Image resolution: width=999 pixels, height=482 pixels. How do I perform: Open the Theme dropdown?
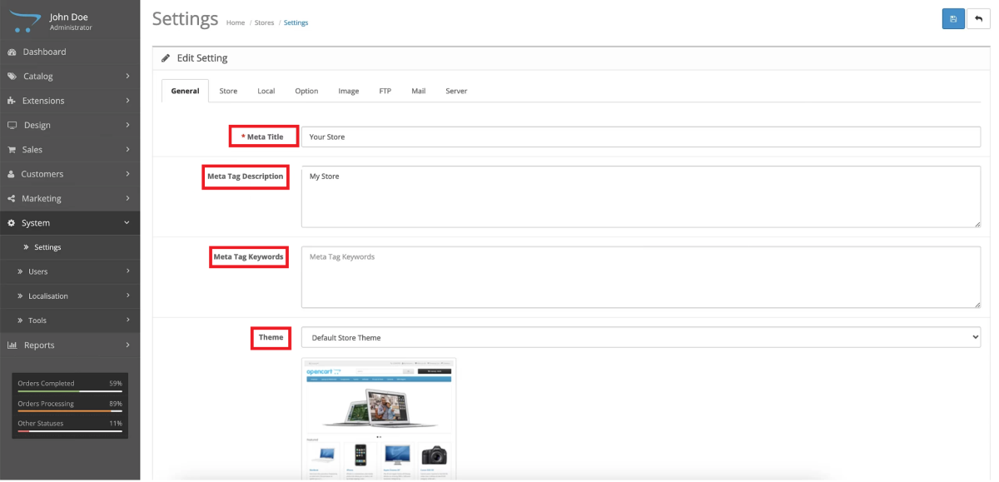[x=641, y=337]
